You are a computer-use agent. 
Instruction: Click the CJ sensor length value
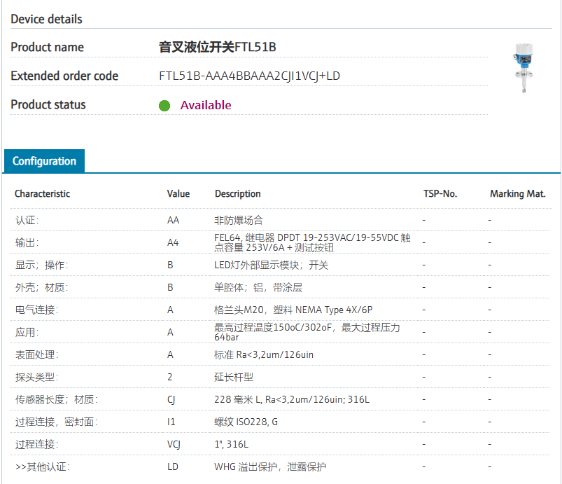tap(172, 399)
